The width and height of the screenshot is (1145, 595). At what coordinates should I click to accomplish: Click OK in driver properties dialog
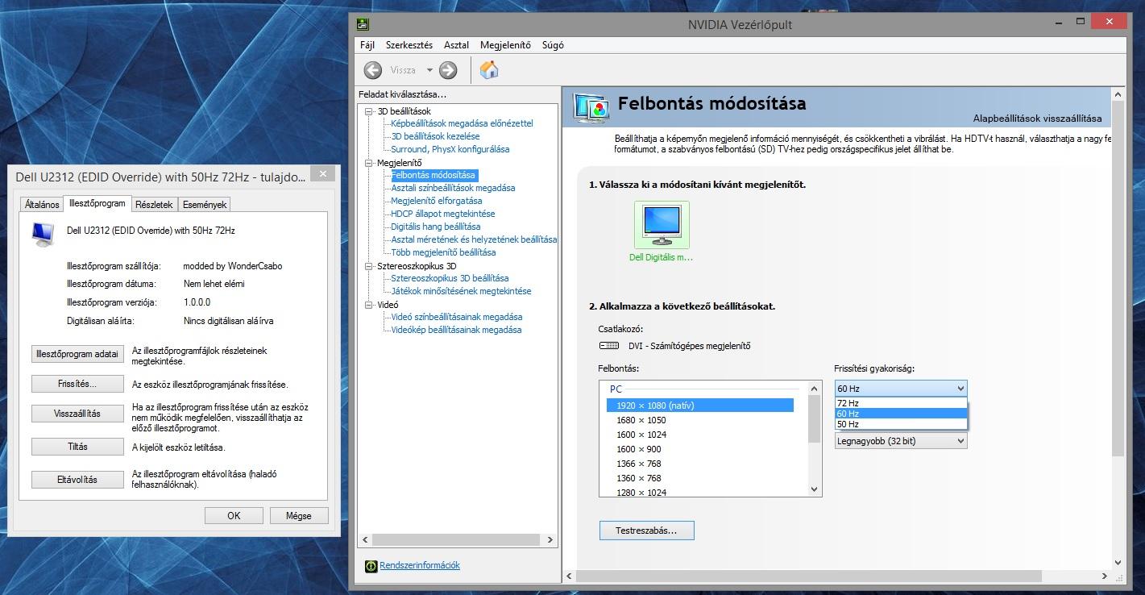234,516
